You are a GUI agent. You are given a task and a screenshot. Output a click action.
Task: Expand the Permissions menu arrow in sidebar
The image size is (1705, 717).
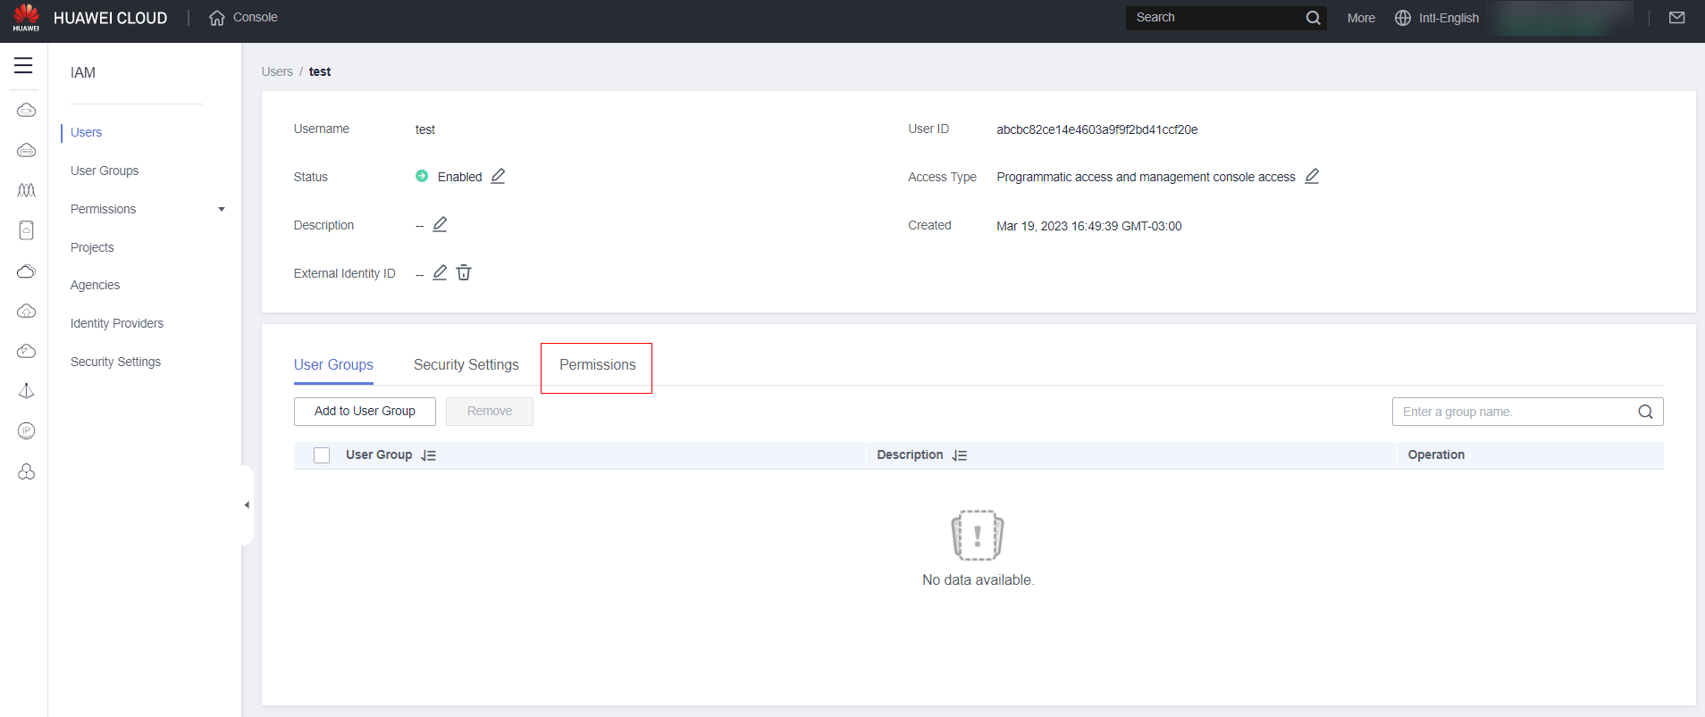click(222, 210)
